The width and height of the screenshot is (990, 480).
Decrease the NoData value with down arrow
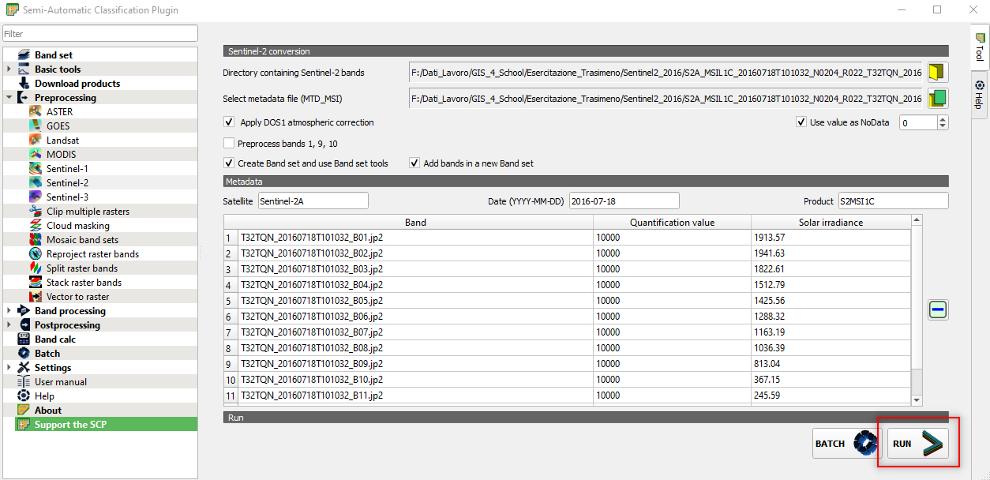pos(943,126)
